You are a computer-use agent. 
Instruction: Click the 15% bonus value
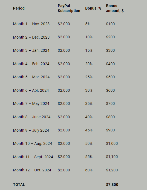click(89, 50)
